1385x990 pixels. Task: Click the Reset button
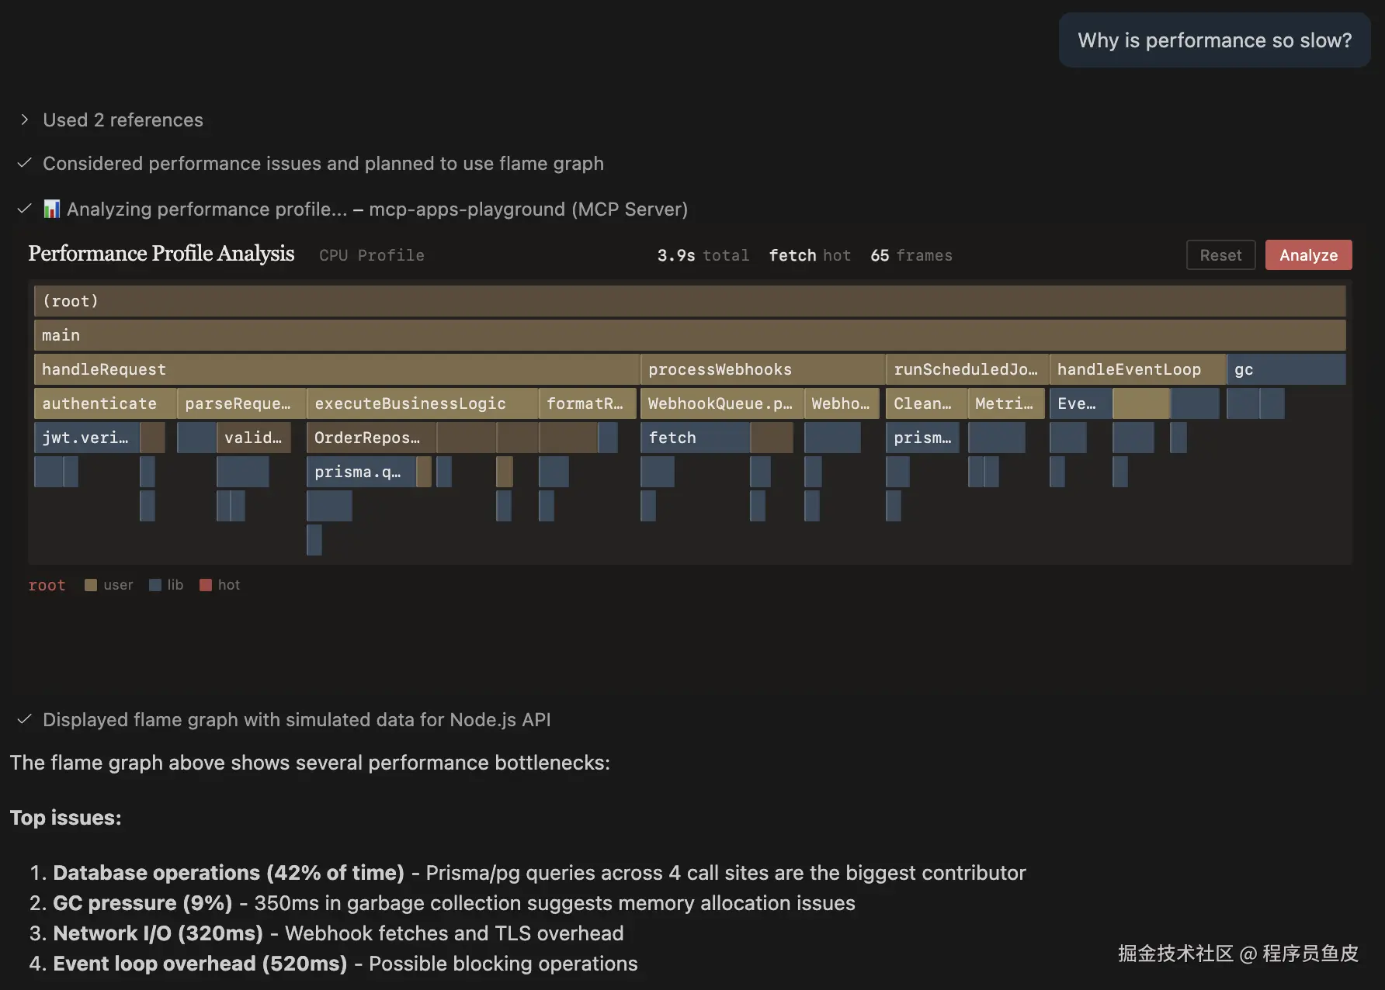(1220, 255)
